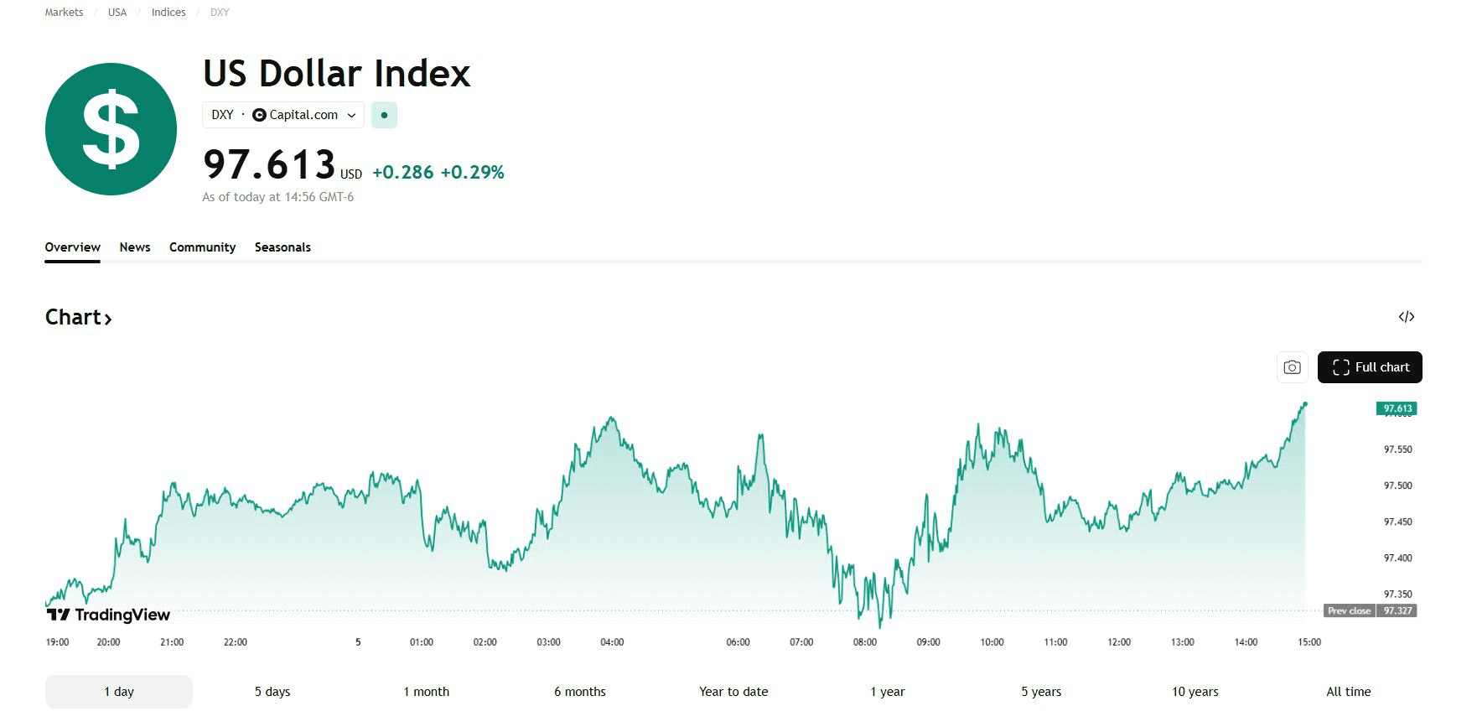Go to Indices breadcrumb link
The width and height of the screenshot is (1477, 727).
168,13
